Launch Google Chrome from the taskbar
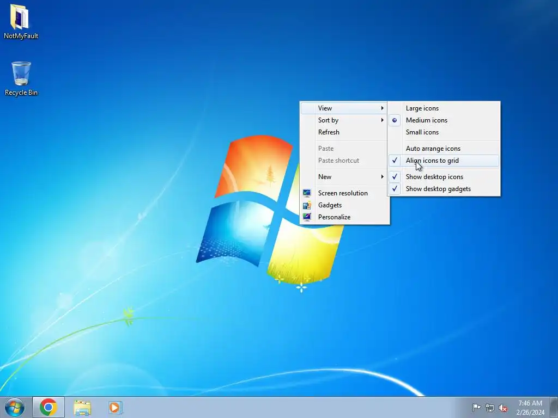The height and width of the screenshot is (418, 558). [48, 407]
